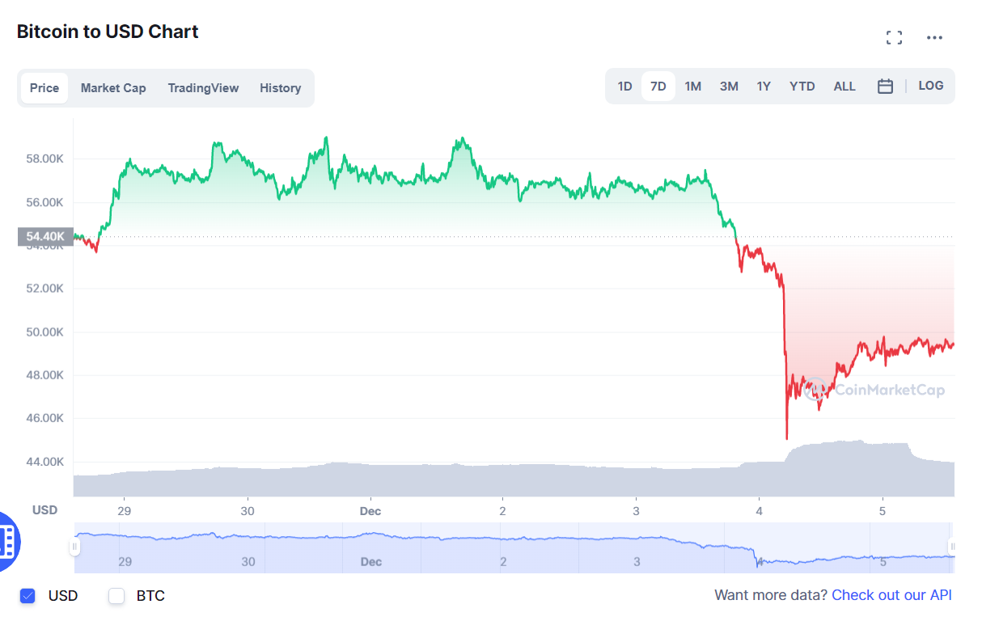Open the TradingView tab
Image resolution: width=982 pixels, height=617 pixels.
point(203,87)
